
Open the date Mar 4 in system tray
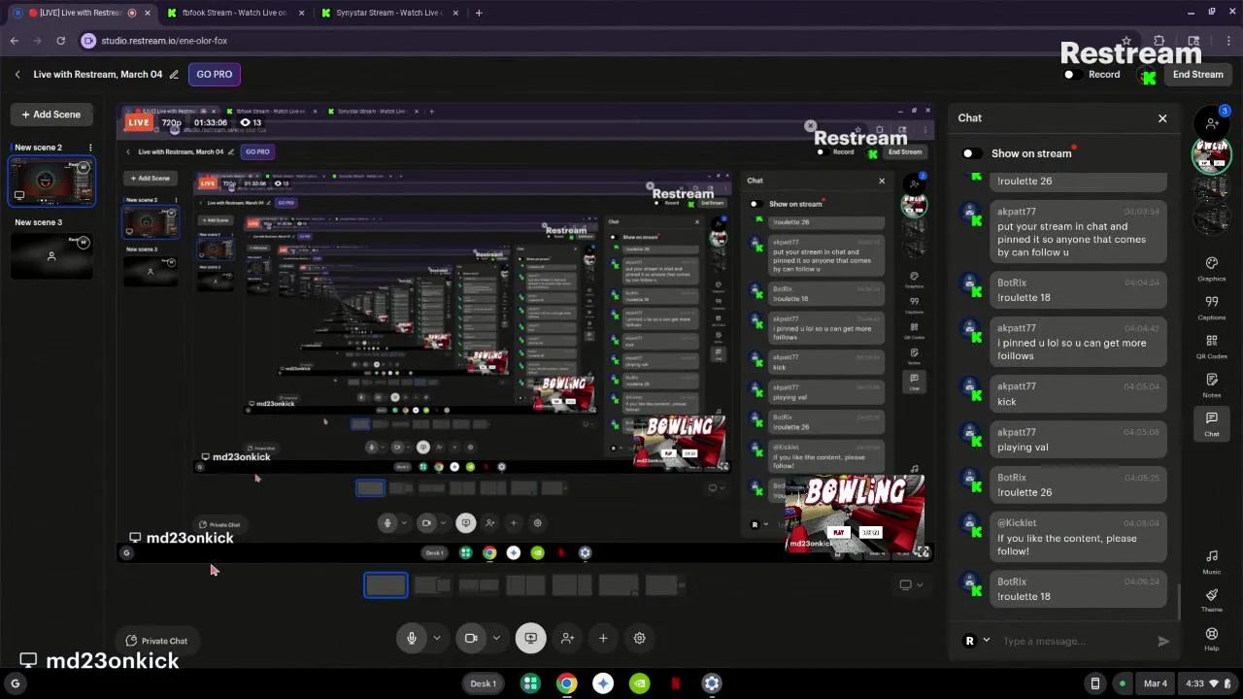(1156, 683)
